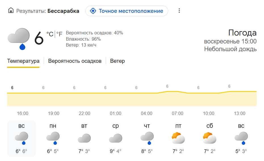
Task: Open the Вероятность осадков tab
Action: click(75, 61)
